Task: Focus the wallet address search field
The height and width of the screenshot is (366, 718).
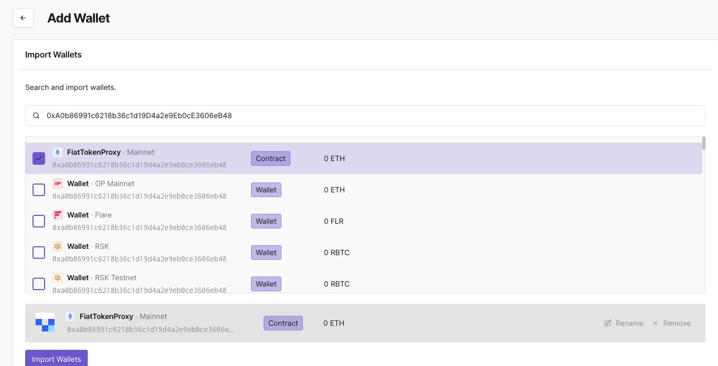Action: [365, 116]
